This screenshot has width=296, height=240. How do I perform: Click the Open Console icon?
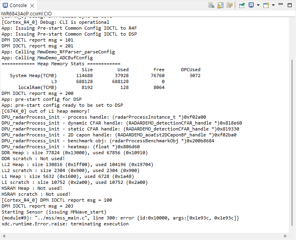[x=266, y=5]
